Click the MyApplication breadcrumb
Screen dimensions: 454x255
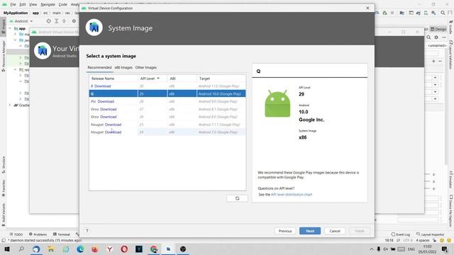pos(16,13)
